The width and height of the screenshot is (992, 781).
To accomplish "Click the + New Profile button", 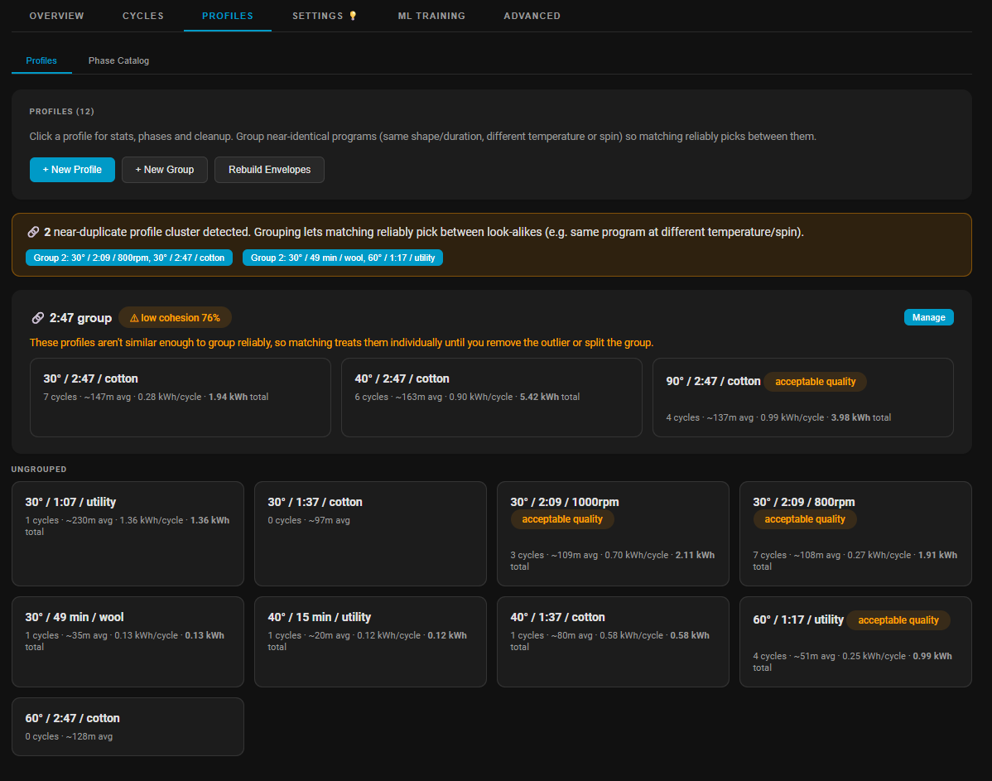I will [x=72, y=170].
